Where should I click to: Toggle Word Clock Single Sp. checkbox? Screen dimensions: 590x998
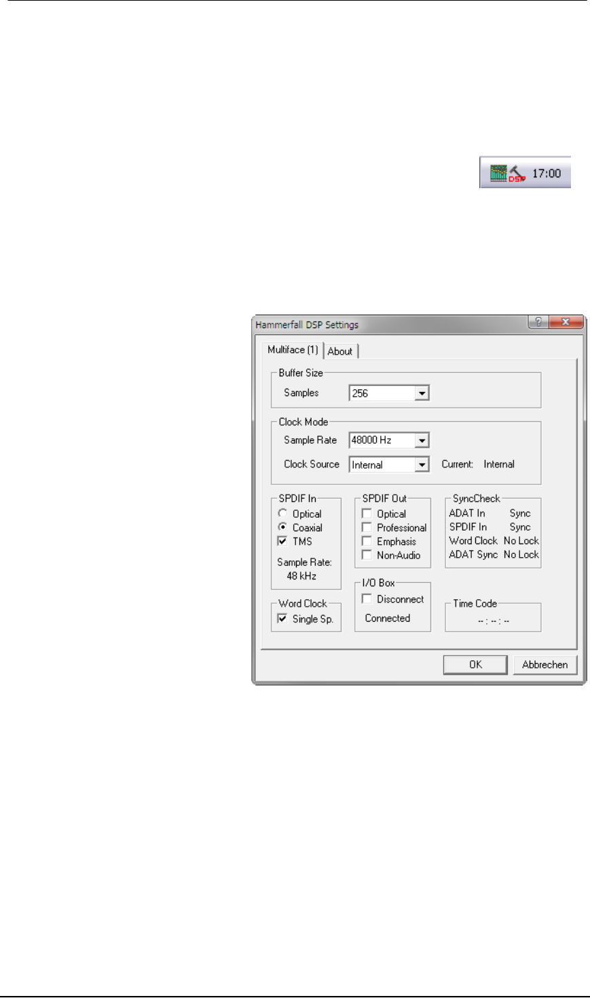pyautogui.click(x=282, y=619)
